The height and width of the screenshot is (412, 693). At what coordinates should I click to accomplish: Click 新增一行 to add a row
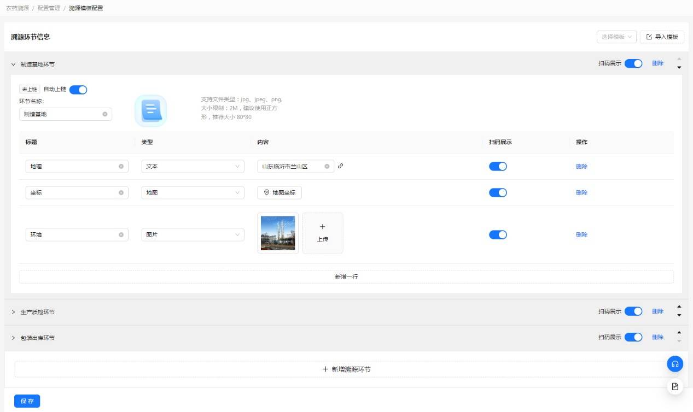(x=346, y=277)
